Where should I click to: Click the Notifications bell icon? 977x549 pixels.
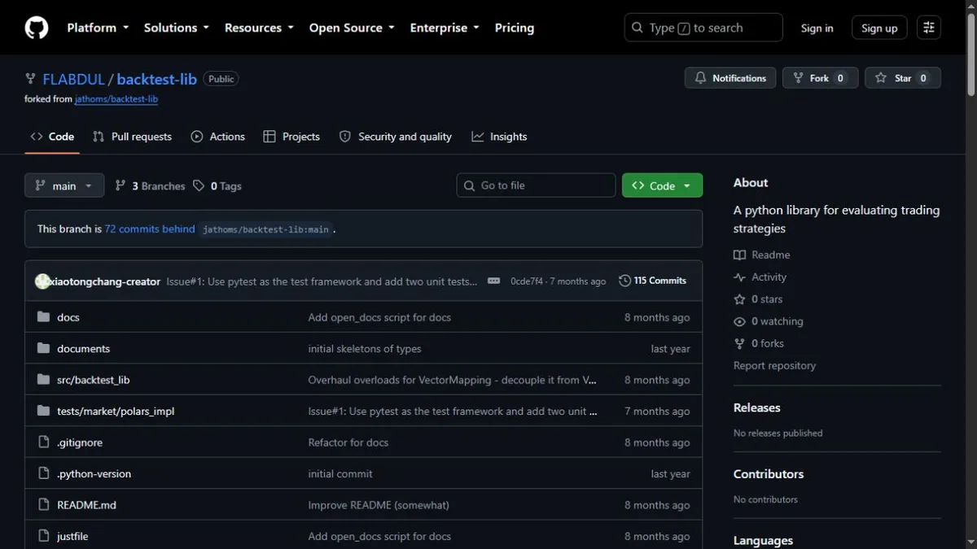(x=700, y=78)
